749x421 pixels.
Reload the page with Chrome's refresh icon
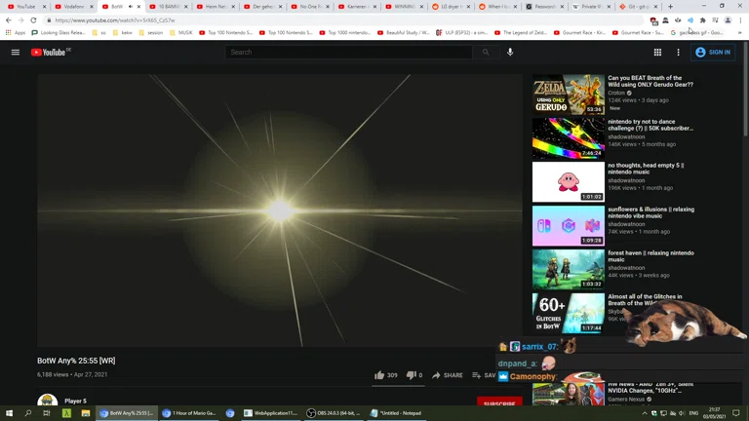click(x=34, y=20)
